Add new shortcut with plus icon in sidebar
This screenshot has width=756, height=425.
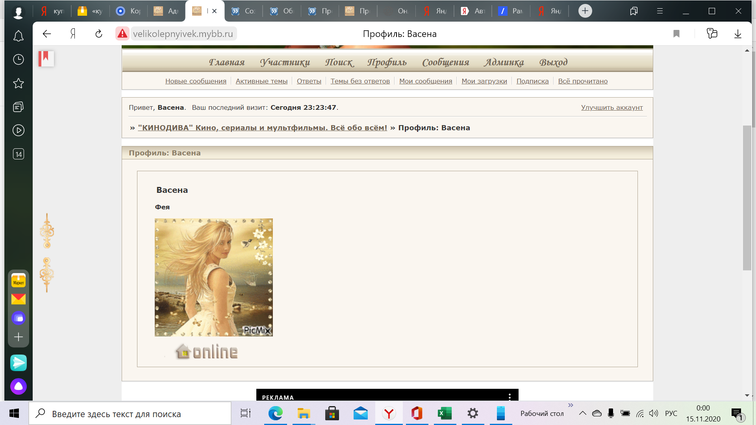point(19,337)
